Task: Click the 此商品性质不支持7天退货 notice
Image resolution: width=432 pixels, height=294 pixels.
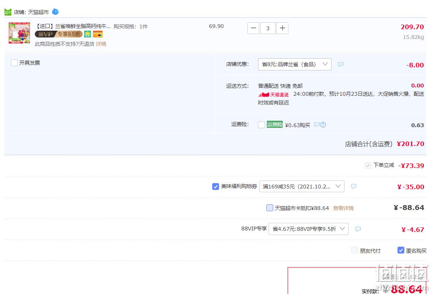Action: point(65,44)
